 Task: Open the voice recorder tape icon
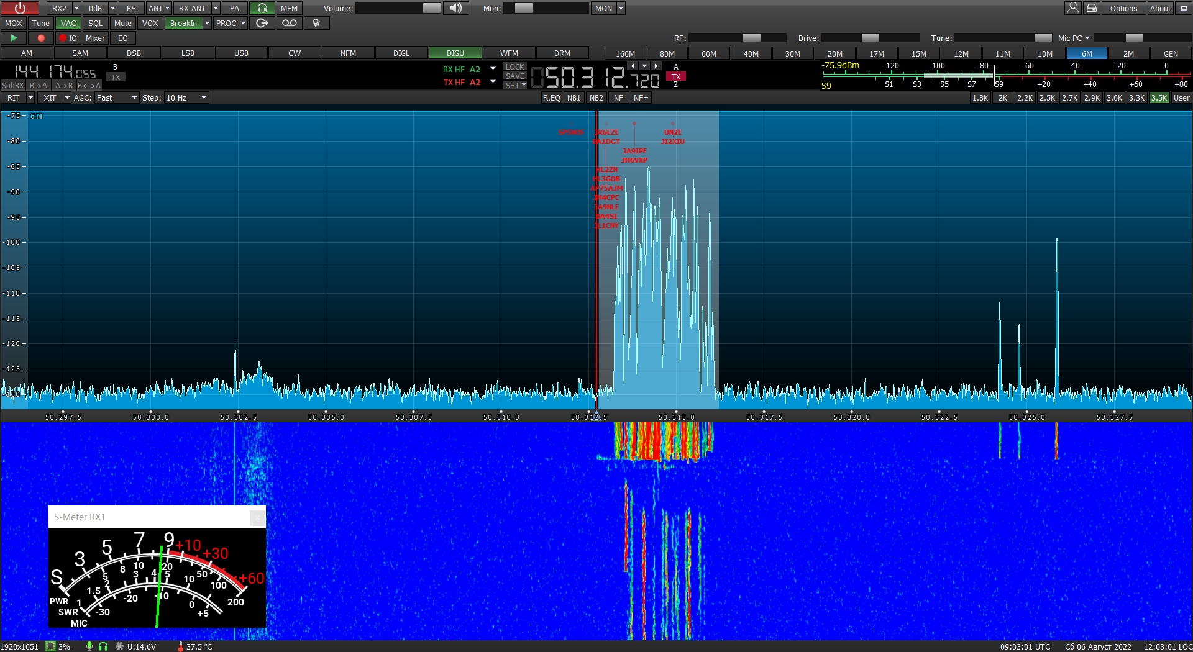tap(290, 23)
